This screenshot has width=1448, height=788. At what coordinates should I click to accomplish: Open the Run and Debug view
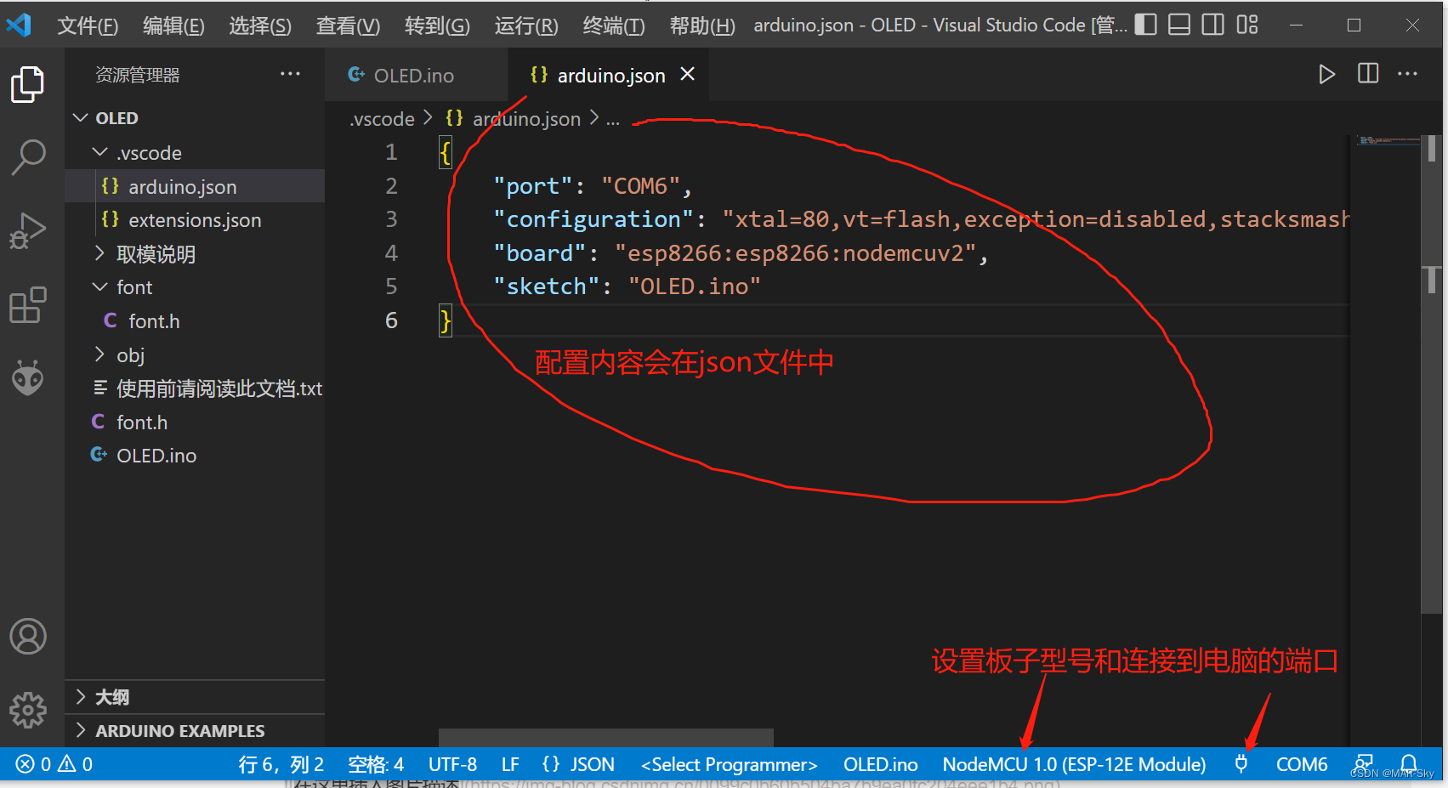[x=28, y=230]
